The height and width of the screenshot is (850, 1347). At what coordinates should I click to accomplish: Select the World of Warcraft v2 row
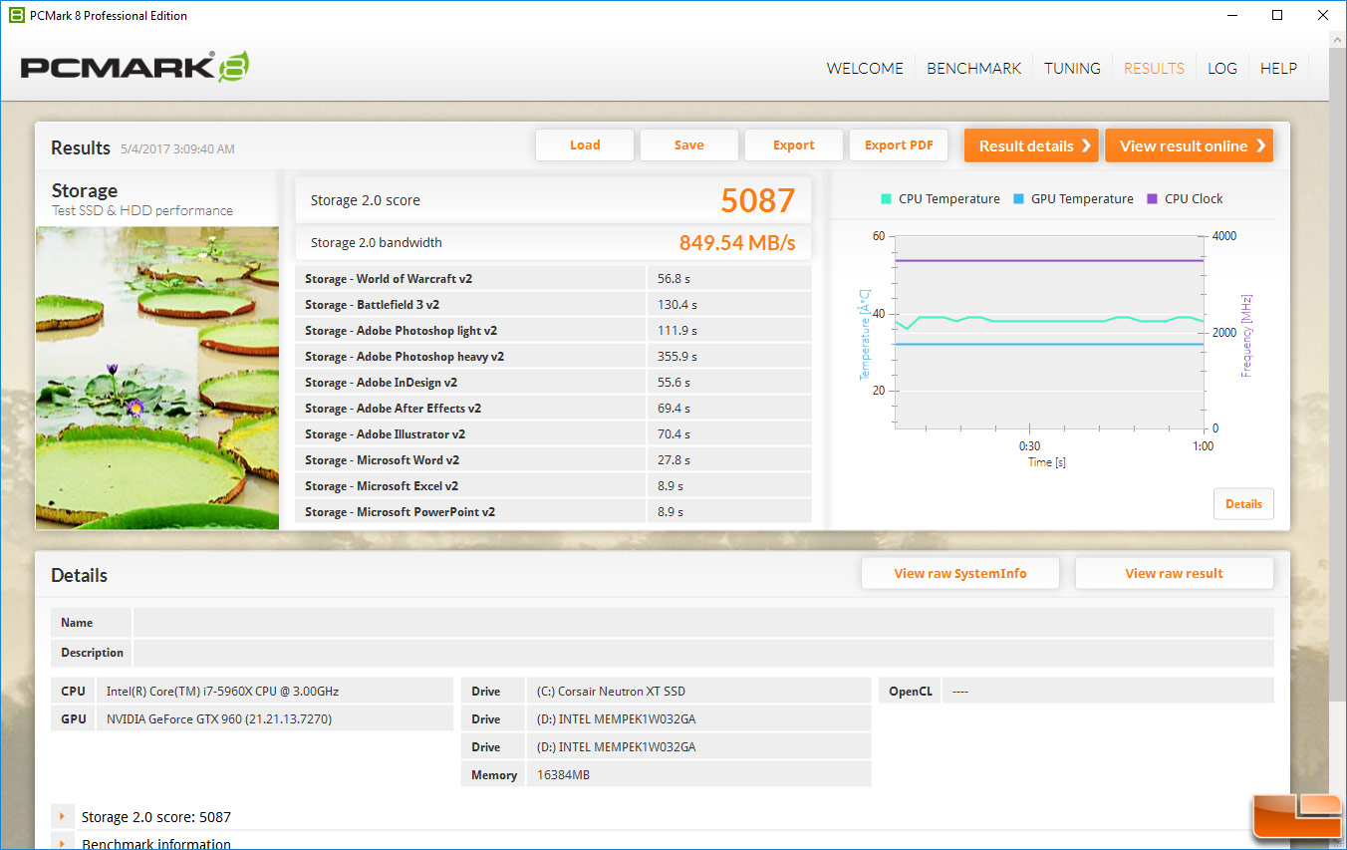click(x=553, y=279)
